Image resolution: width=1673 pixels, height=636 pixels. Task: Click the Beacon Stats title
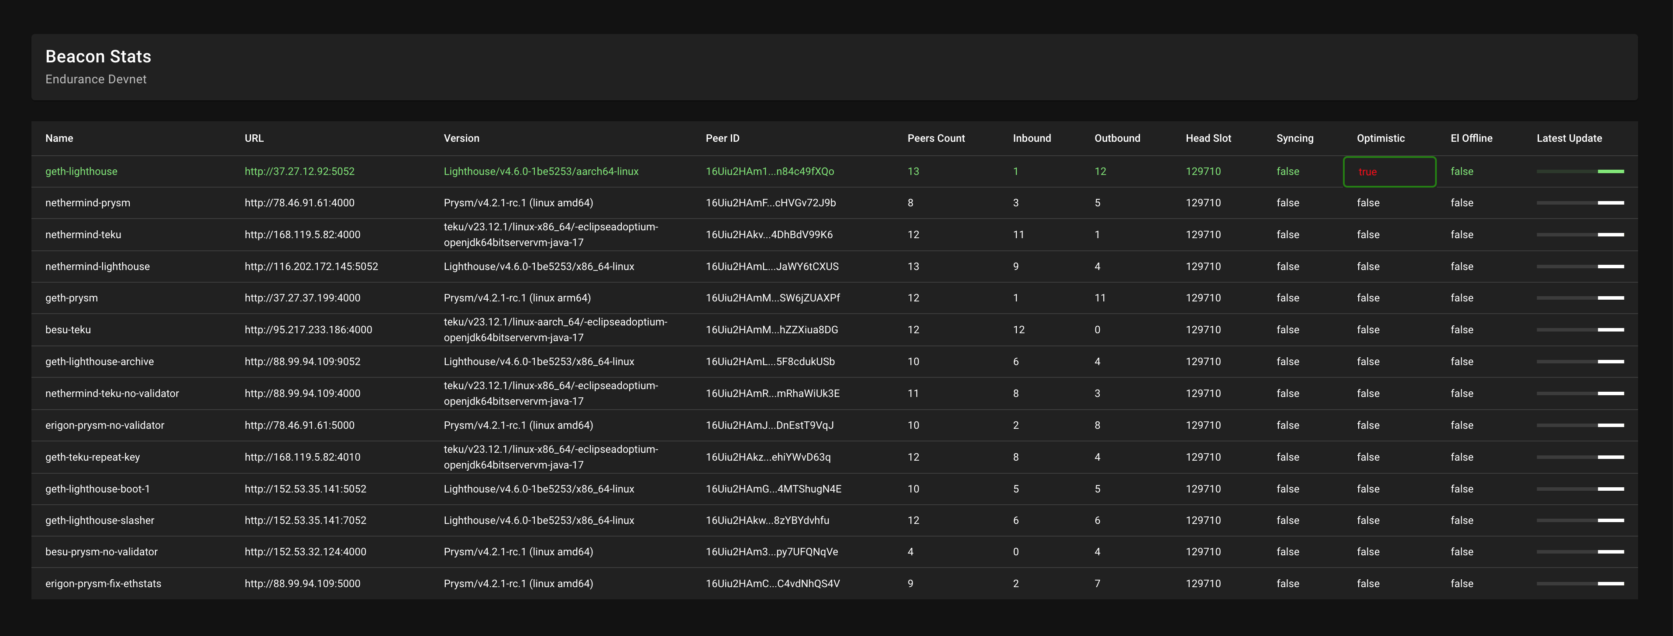(98, 56)
